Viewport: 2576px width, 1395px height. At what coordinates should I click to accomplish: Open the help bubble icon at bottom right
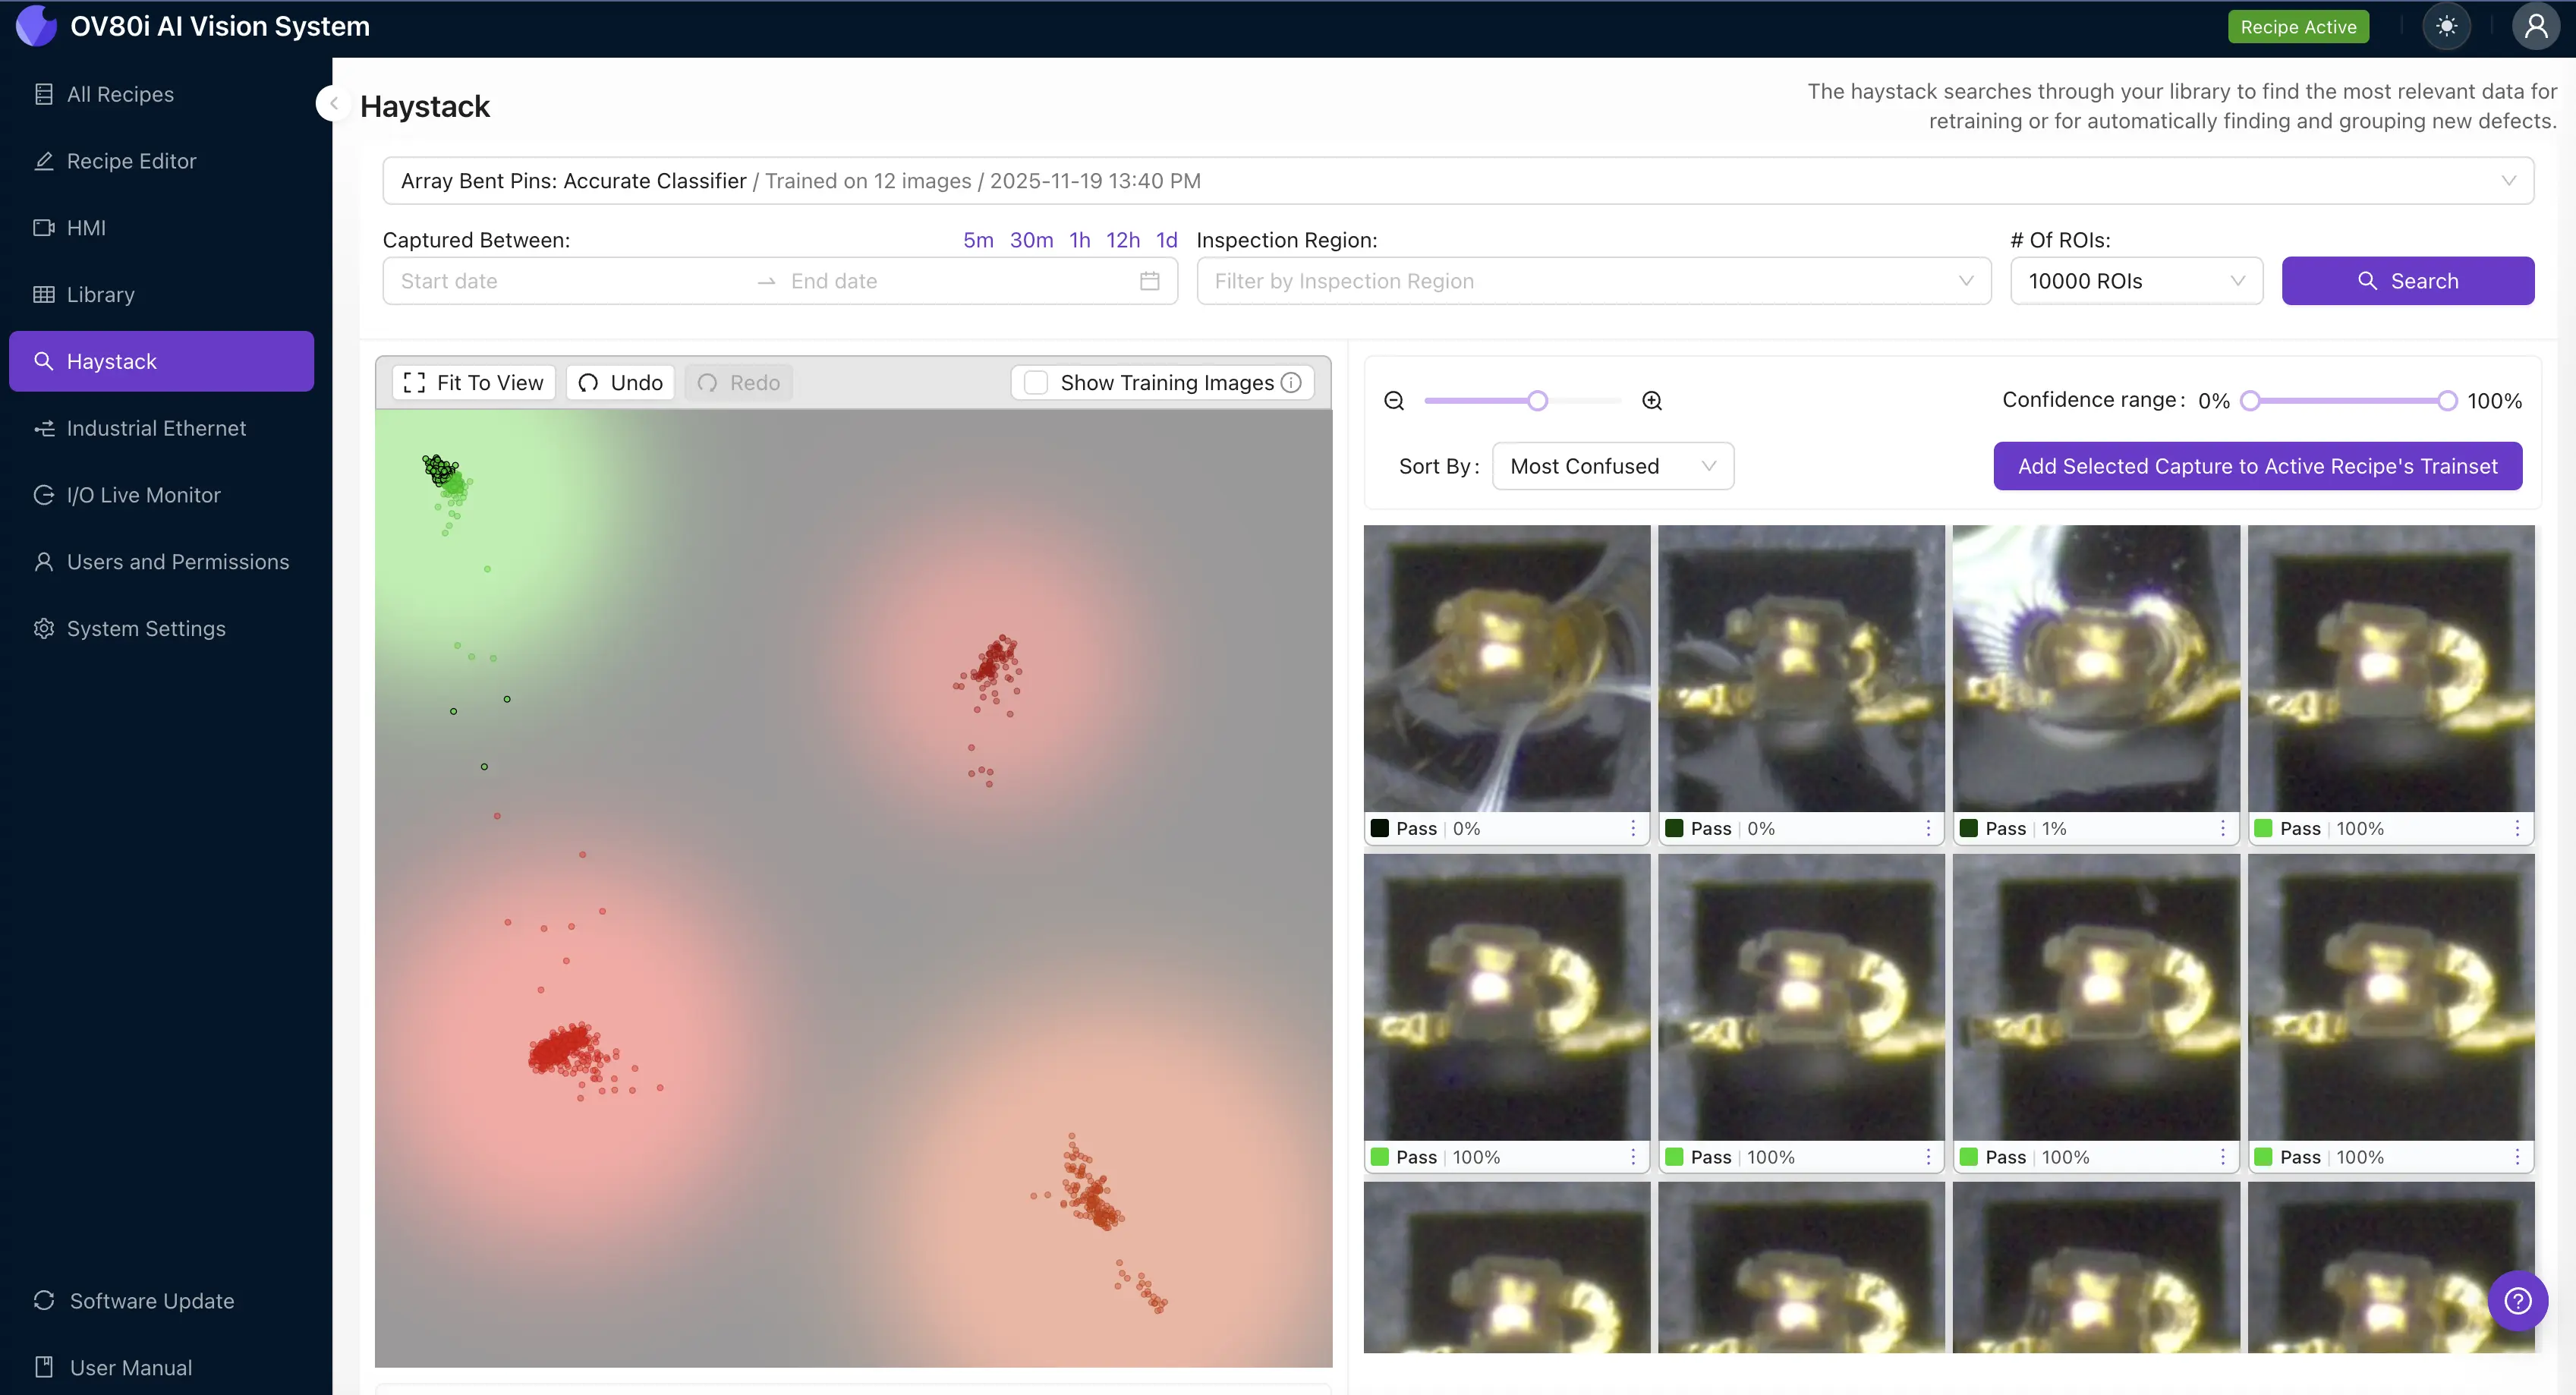(2518, 1300)
